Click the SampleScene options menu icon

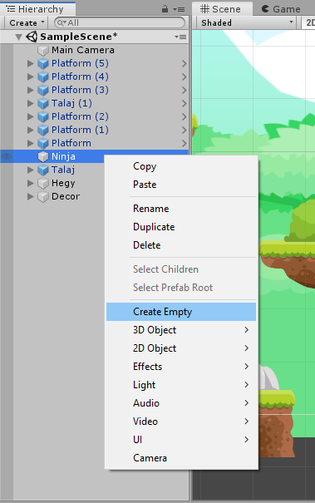[180, 37]
